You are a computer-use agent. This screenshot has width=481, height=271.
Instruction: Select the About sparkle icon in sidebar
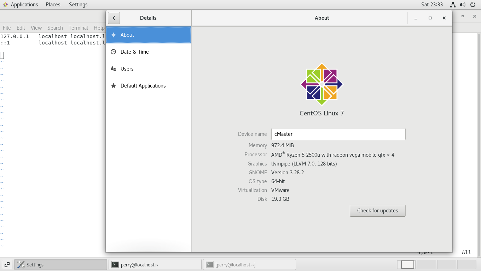point(114,35)
